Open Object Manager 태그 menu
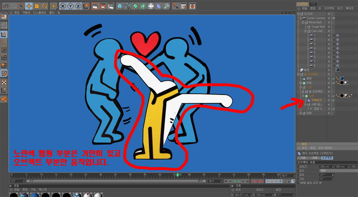Viewport: 358px width, 197px height. coord(340,8)
